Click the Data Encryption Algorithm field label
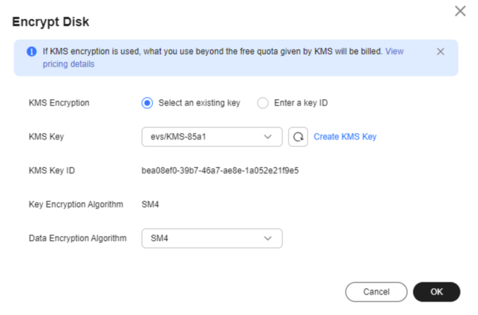The width and height of the screenshot is (478, 315). 78,238
